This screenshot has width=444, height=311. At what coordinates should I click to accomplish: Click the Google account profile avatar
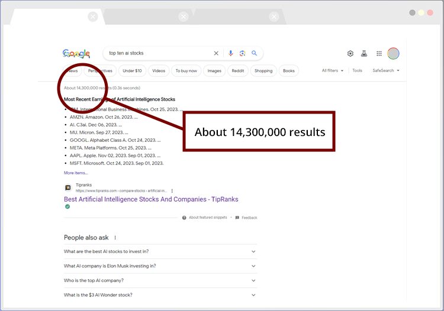tap(393, 54)
